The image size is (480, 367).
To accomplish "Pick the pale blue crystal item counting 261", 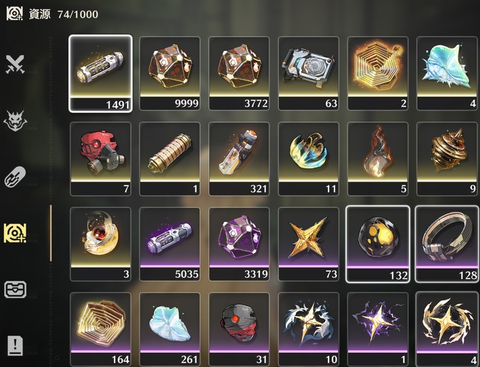I will [170, 330].
